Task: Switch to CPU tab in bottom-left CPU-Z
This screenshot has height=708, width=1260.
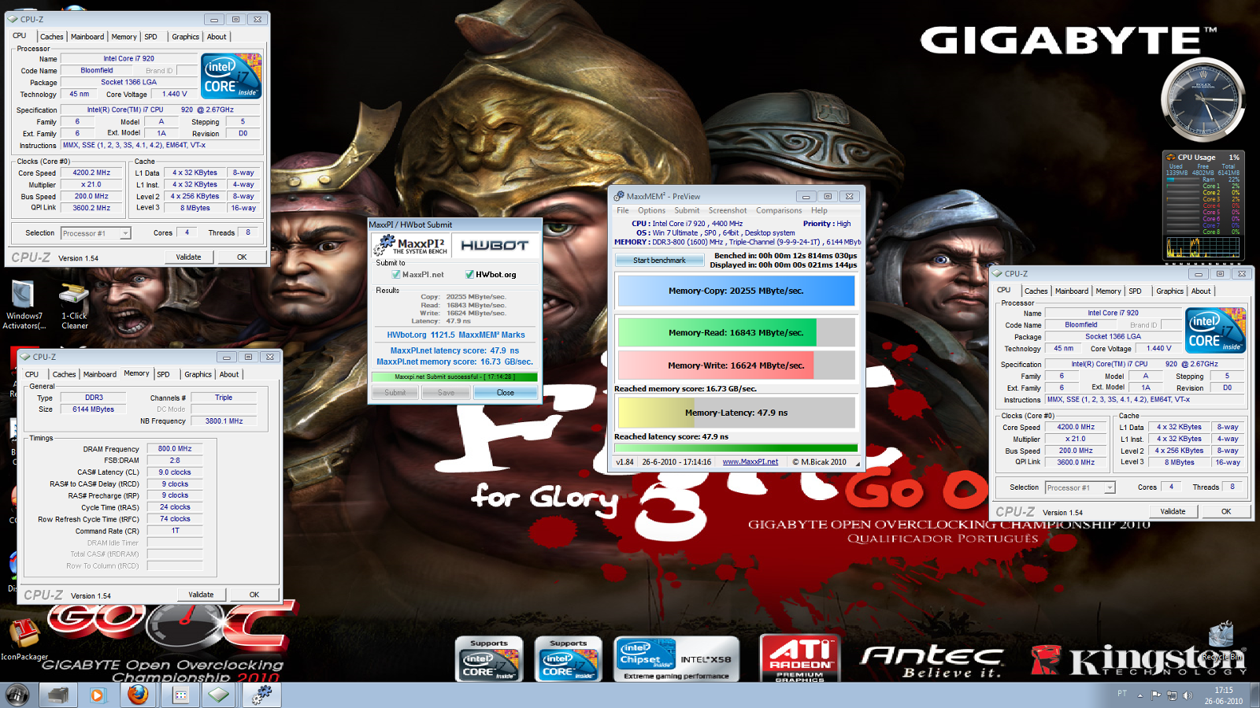Action: (x=31, y=375)
